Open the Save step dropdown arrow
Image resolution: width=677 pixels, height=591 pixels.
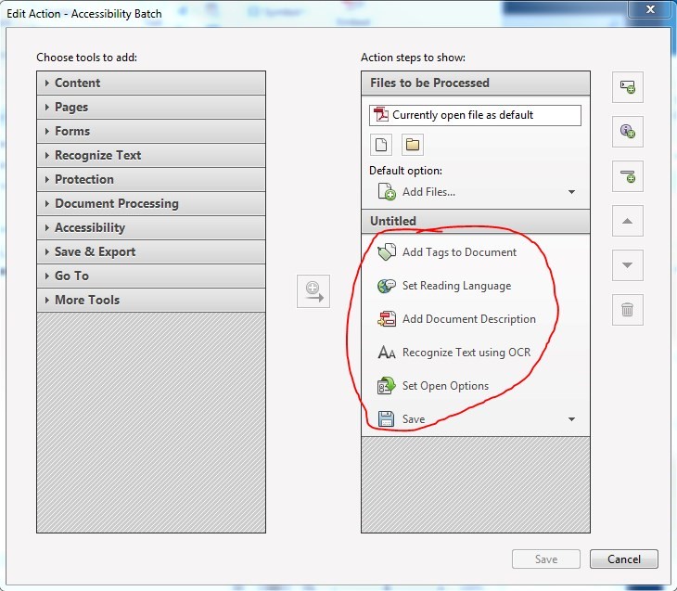tap(571, 419)
